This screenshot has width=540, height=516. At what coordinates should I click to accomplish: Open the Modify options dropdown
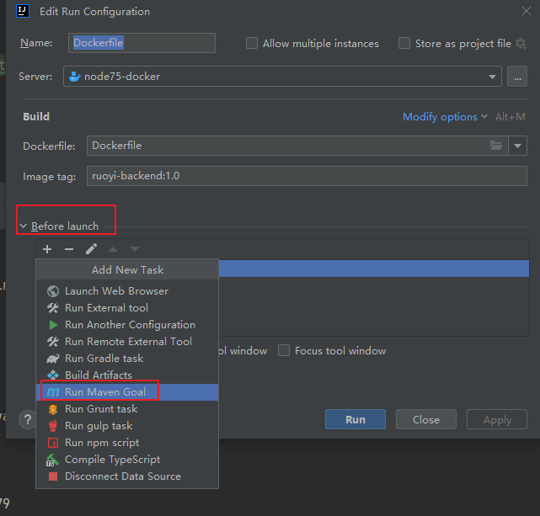point(445,117)
